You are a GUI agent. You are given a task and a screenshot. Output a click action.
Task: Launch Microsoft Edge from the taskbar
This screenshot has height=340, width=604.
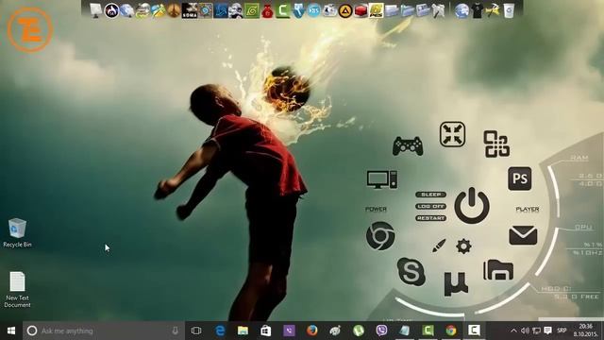220,331
